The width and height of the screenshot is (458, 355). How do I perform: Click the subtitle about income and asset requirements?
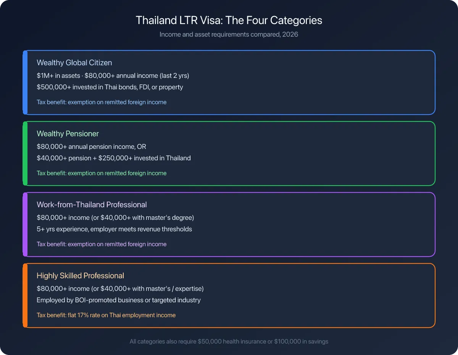(229, 34)
